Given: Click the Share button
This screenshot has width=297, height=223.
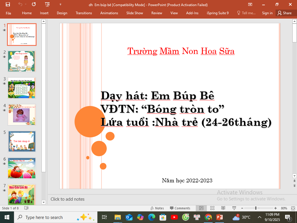Looking at the screenshot, I should point(284,13).
